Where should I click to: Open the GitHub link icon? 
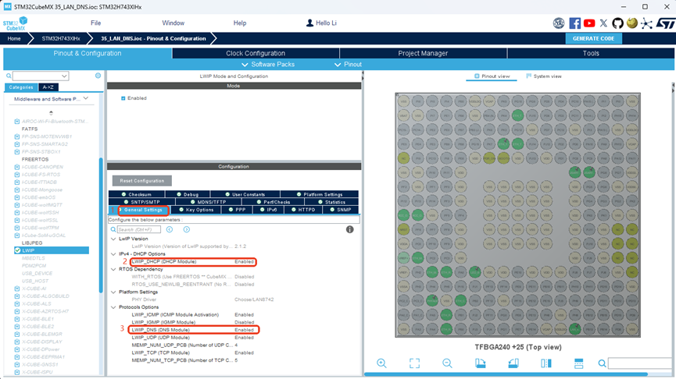617,23
